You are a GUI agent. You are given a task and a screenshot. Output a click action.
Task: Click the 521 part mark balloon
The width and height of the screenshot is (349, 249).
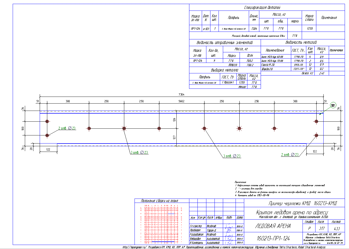(x=333, y=105)
